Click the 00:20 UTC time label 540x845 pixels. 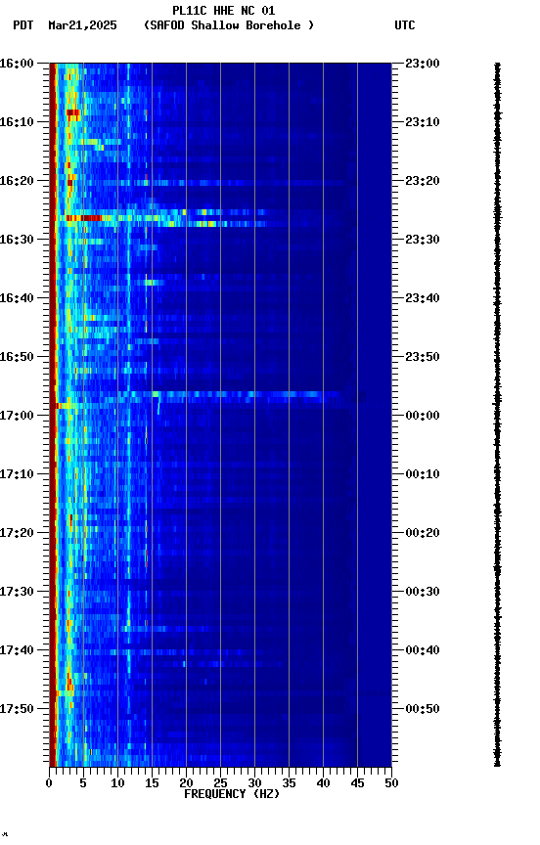coord(423,533)
